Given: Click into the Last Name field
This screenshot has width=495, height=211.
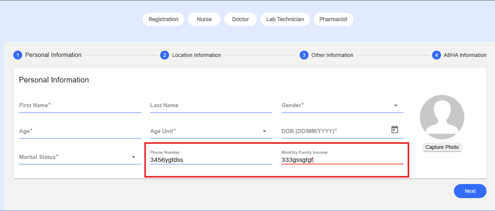Looking at the screenshot, I should click(211, 106).
